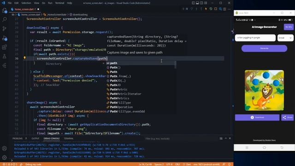This screenshot has width=295, height=166.
Task: Open errors and warnings status item
Action: 10,164
